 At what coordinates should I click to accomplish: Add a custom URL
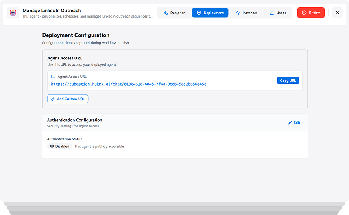click(x=68, y=99)
